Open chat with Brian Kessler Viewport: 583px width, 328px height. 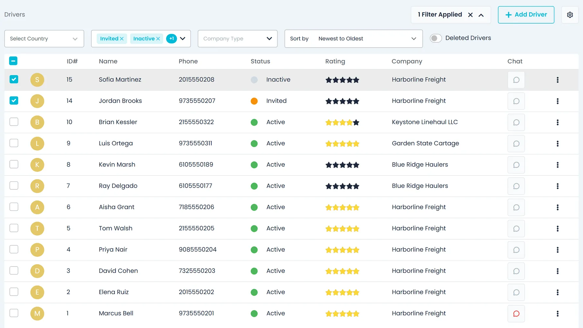tap(516, 122)
